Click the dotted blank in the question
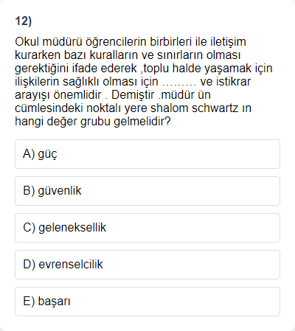The image size is (295, 331). [179, 82]
